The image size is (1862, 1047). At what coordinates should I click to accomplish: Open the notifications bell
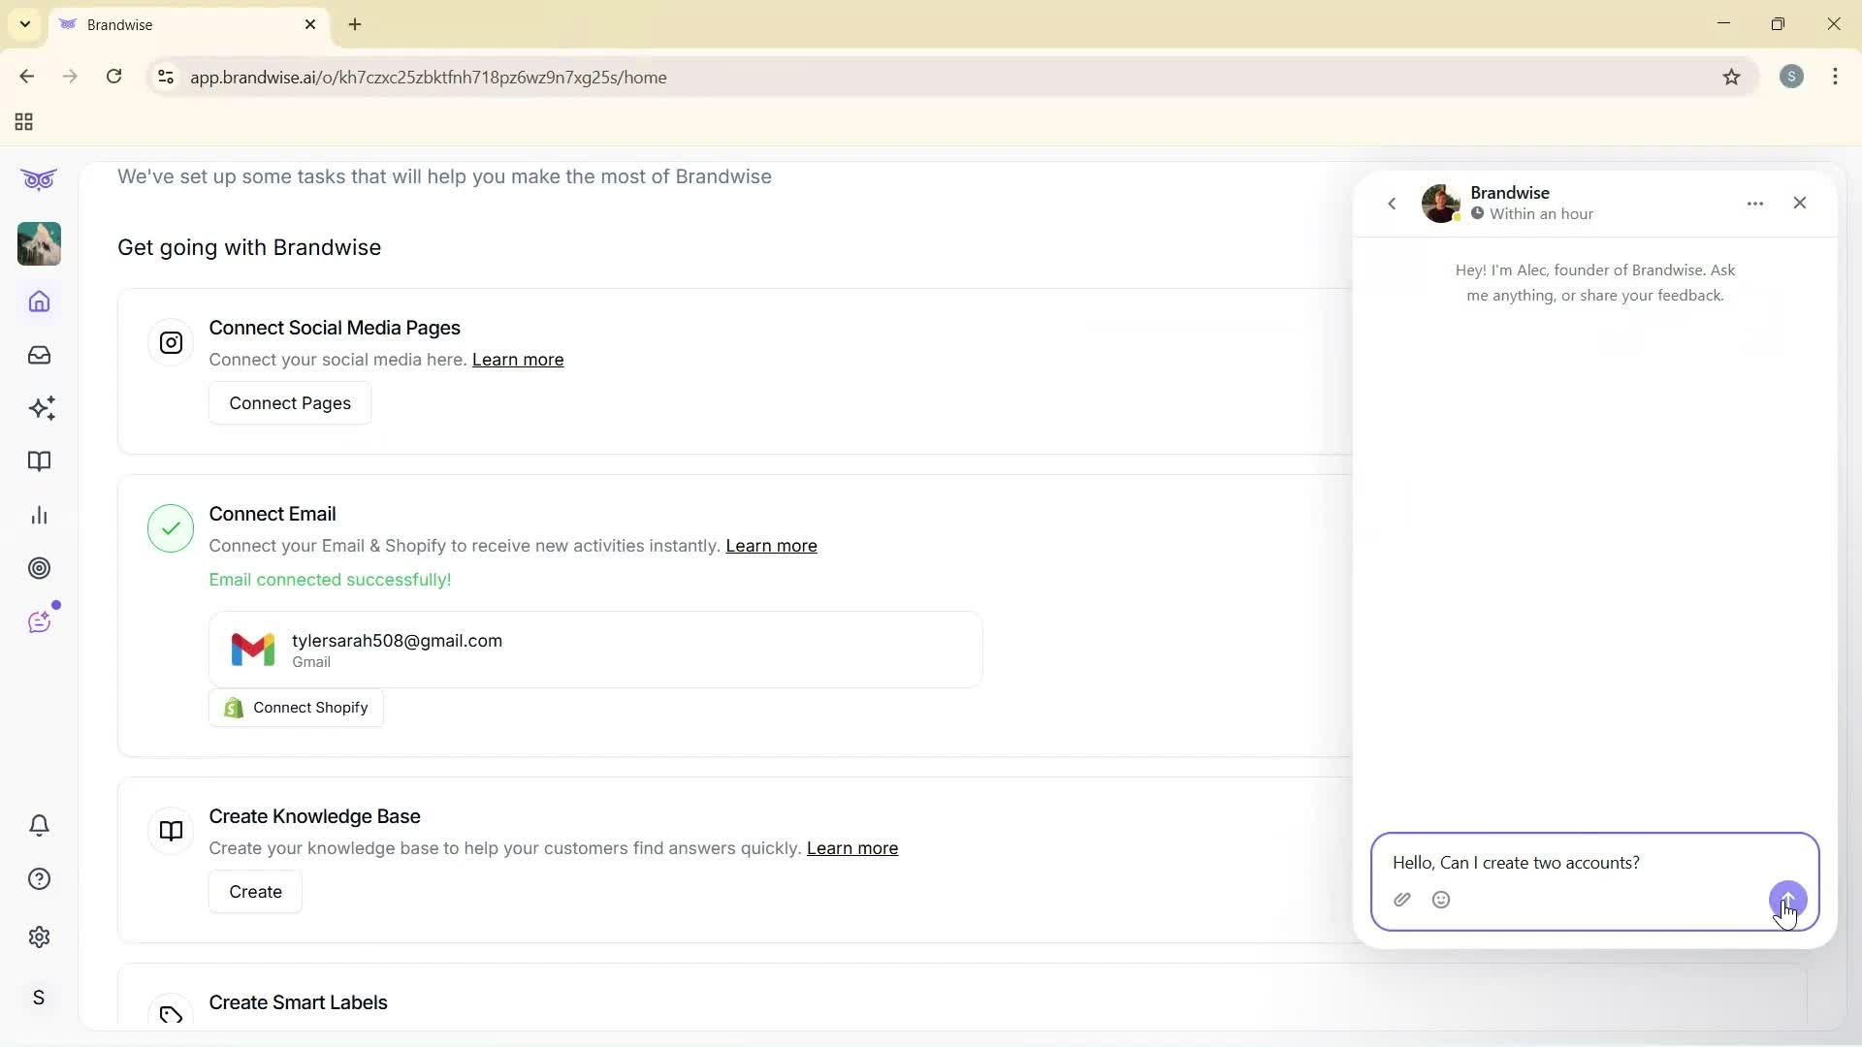(39, 825)
